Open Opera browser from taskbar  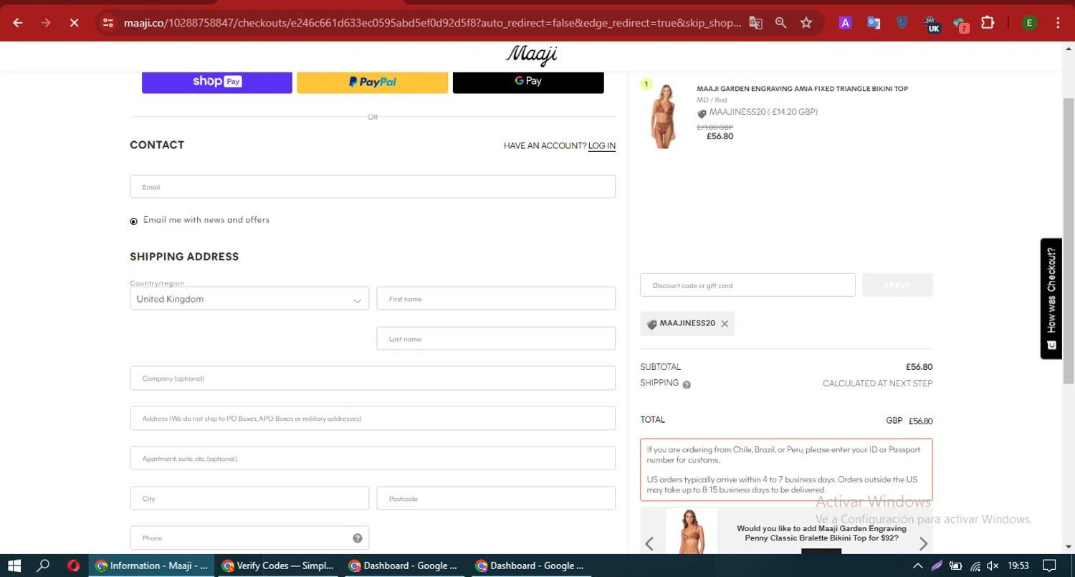[73, 566]
